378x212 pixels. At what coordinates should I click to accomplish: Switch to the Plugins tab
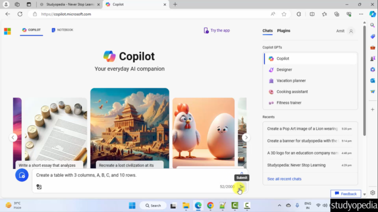[x=283, y=31]
